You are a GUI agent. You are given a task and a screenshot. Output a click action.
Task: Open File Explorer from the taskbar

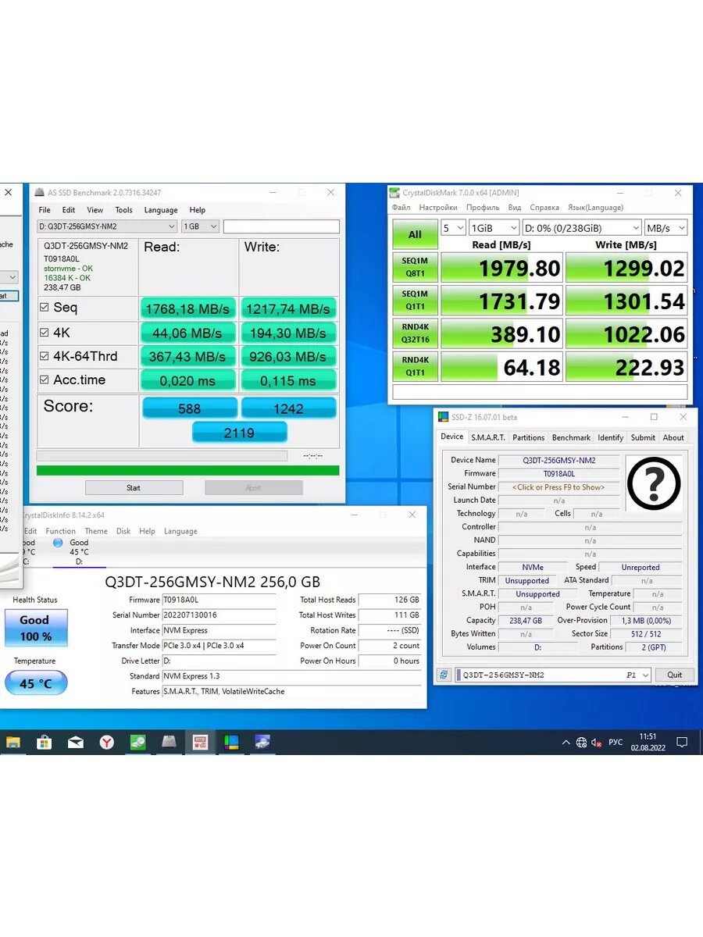[13, 743]
